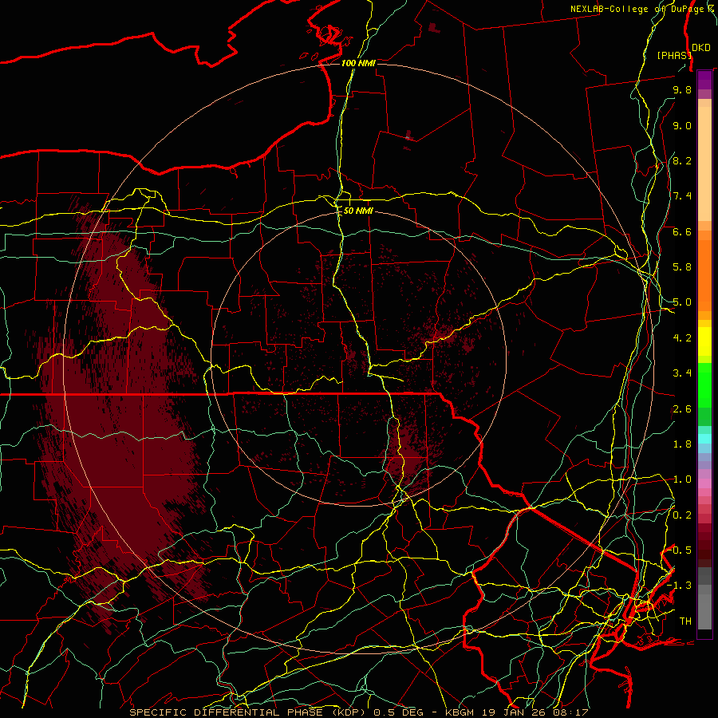
Task: Click the 100 NMI range ring label
Action: click(x=358, y=63)
